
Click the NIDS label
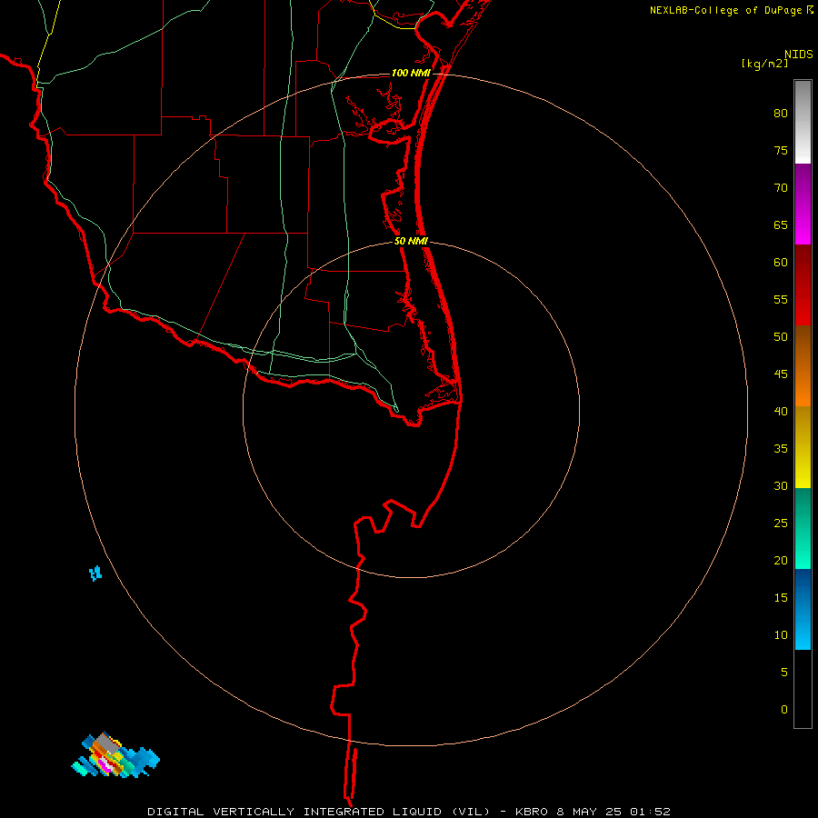tap(798, 55)
